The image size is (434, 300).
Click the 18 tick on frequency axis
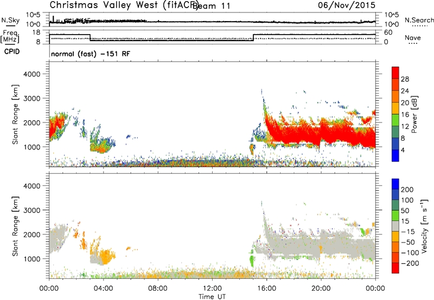[x=36, y=32]
